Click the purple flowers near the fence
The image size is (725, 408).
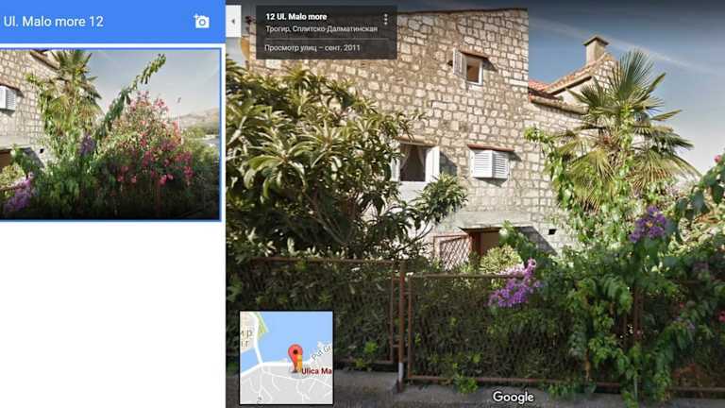515,285
